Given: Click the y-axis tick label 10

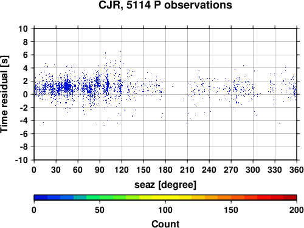Looking at the screenshot, I should tap(23, 29).
